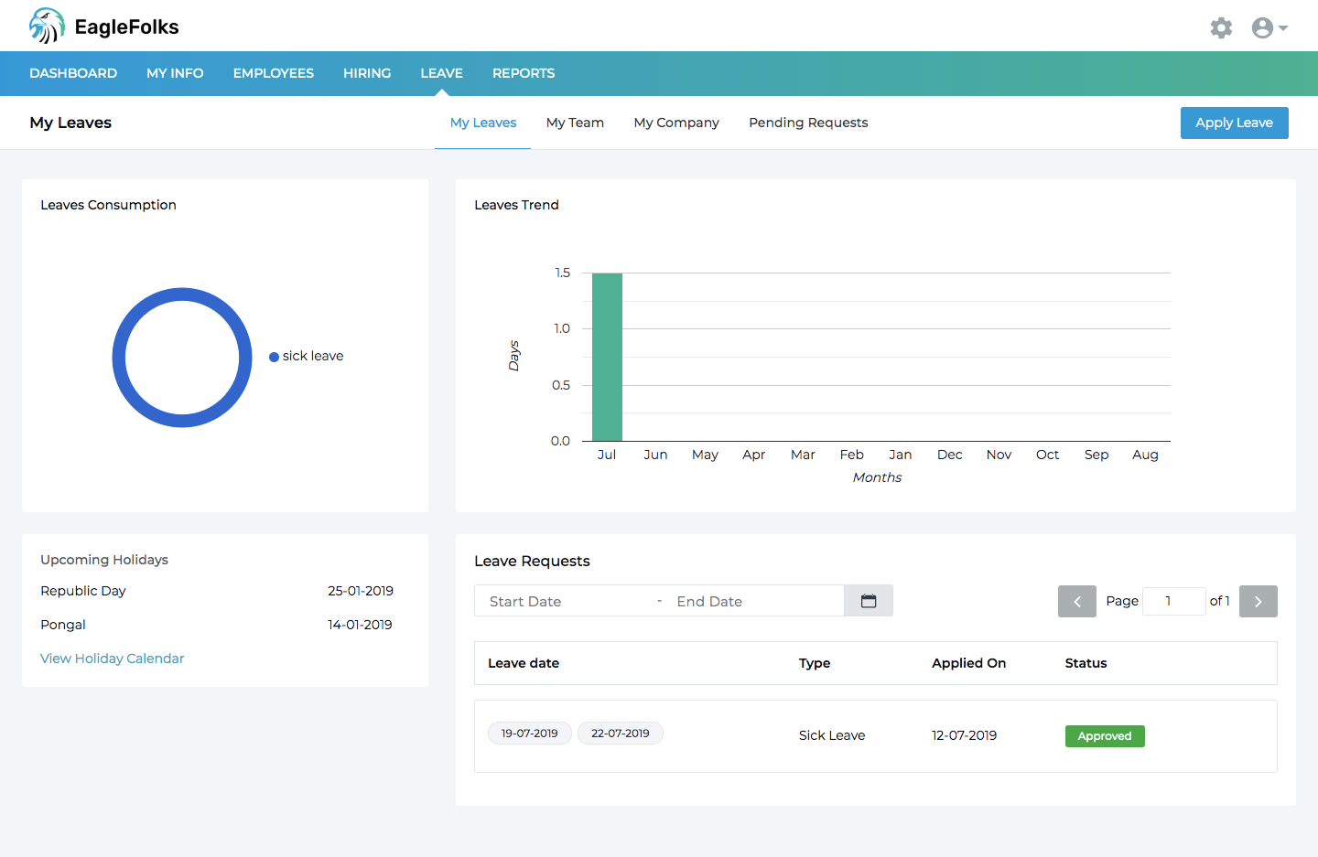This screenshot has width=1318, height=857.
Task: Click the Start Date field
Action: [x=566, y=601]
